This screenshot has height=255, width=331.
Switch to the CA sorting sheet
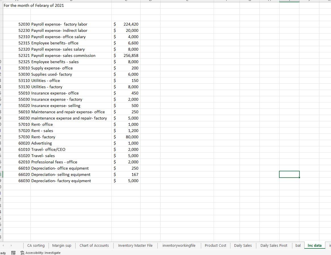point(36,245)
